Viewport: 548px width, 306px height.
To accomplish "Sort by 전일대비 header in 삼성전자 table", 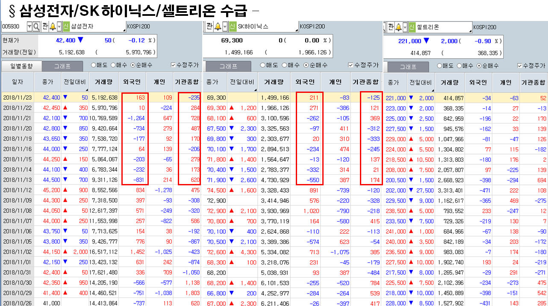I will click(x=75, y=82).
